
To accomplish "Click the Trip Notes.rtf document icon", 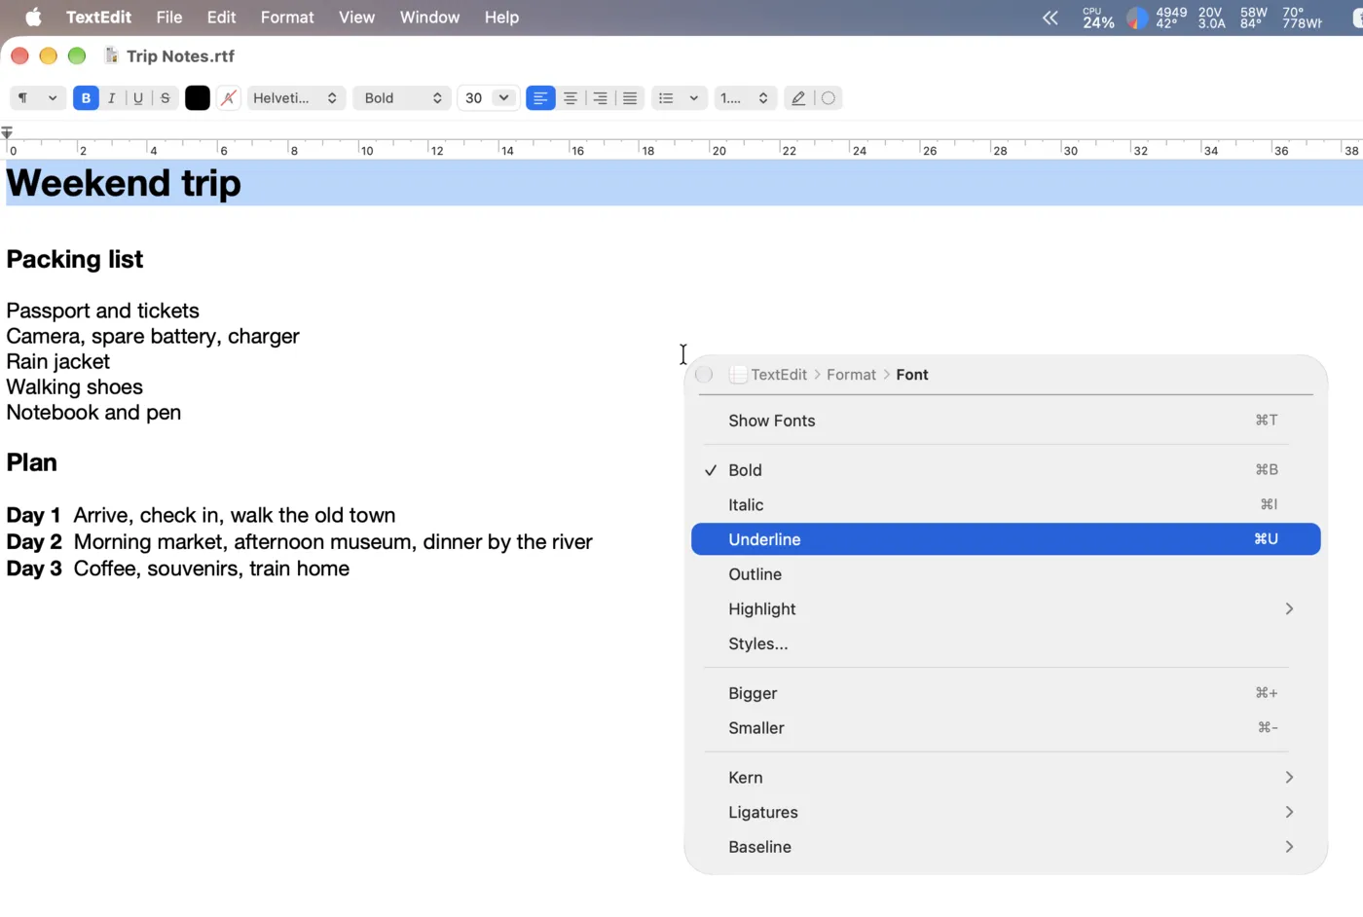I will click(x=111, y=55).
